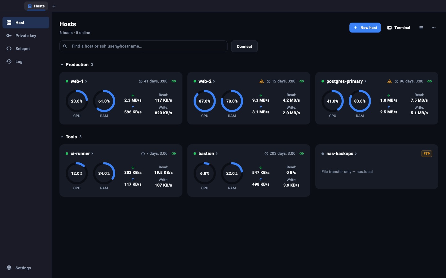Click the CPU gauge on web-2

(x=205, y=101)
